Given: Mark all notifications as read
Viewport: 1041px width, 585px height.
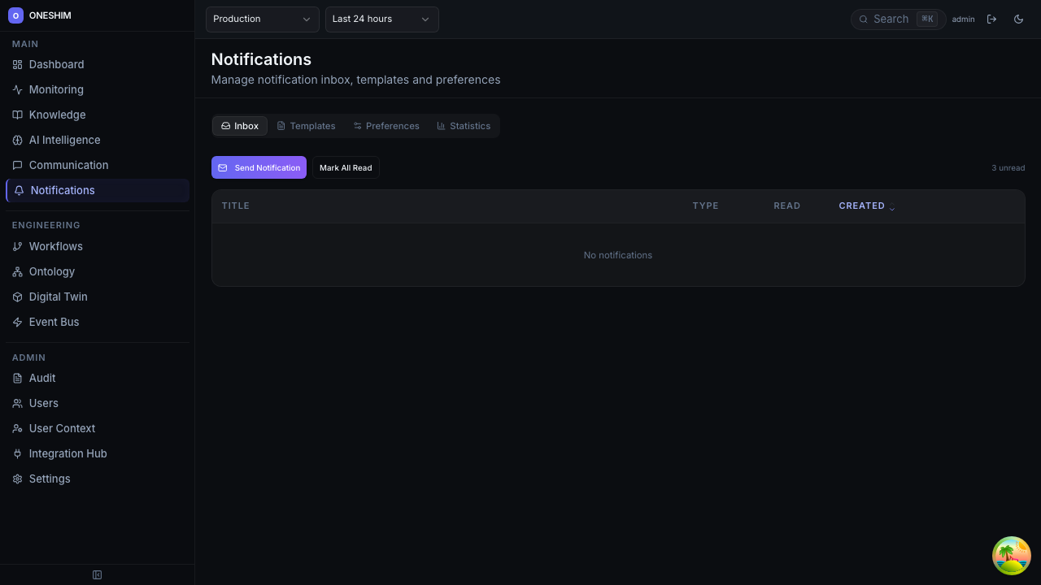Looking at the screenshot, I should 346,167.
